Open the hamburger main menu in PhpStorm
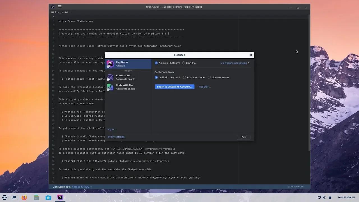 (60, 6)
